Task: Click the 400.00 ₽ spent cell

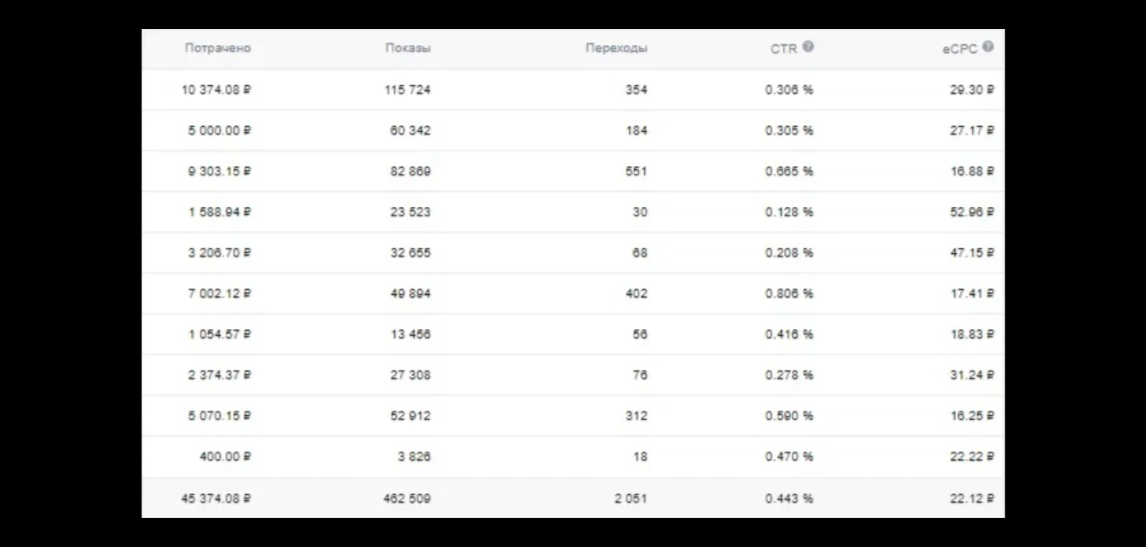Action: coord(226,457)
